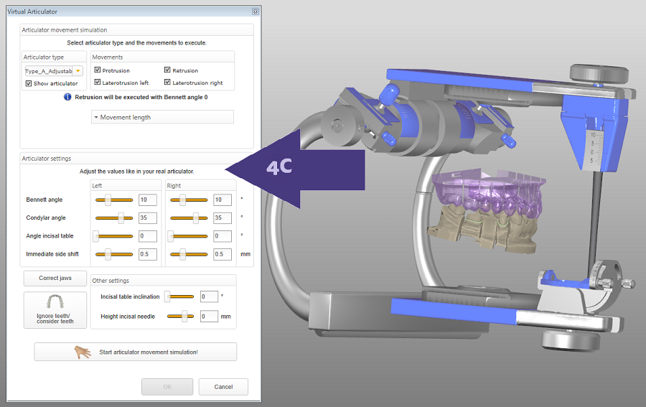The height and width of the screenshot is (407, 646).
Task: Click the teeth arch icon above Ignore teeth
Action: [55, 301]
